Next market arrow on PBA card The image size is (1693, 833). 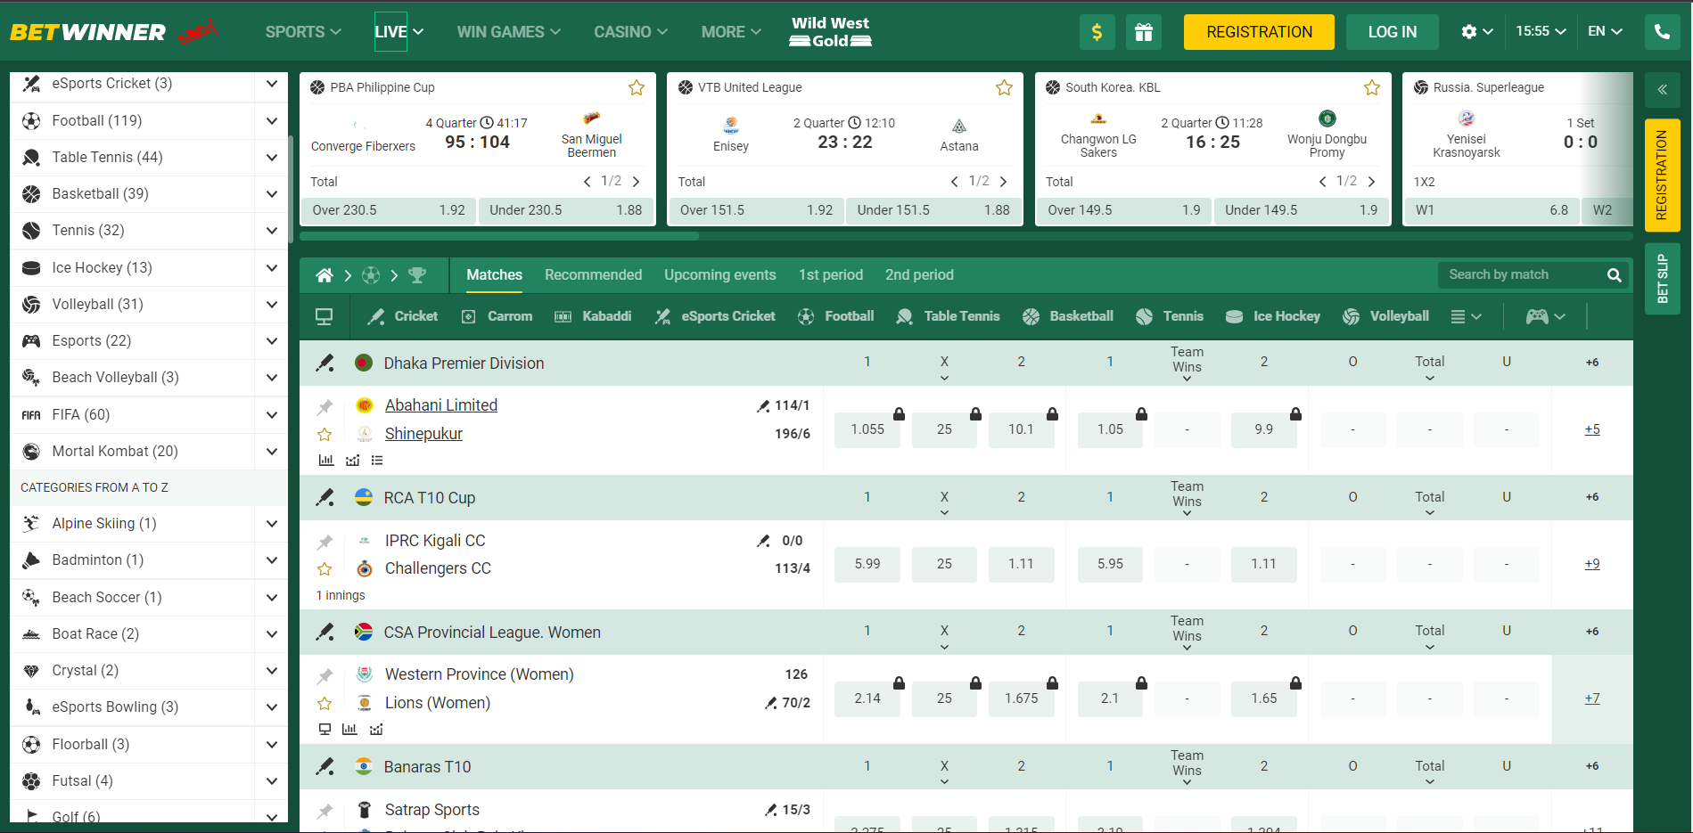(636, 182)
